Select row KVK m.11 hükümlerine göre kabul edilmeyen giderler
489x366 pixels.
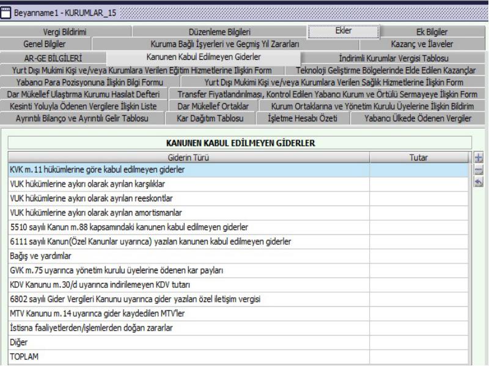[238, 170]
